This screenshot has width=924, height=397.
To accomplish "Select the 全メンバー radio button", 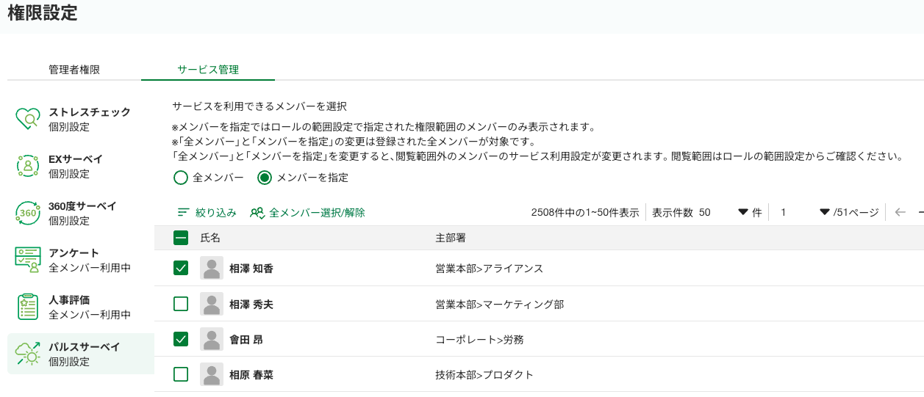I will point(181,178).
